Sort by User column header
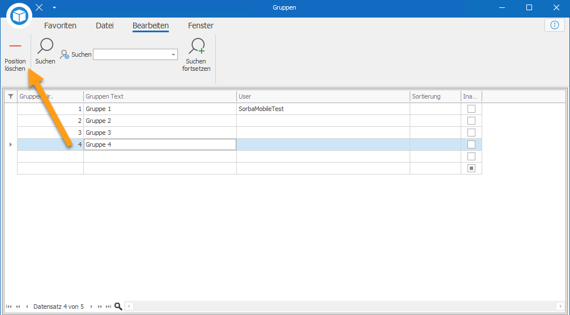Image resolution: width=570 pixels, height=315 pixels. click(323, 96)
